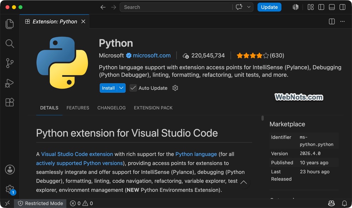Open Source Control view
The width and height of the screenshot is (352, 208).
[10, 63]
